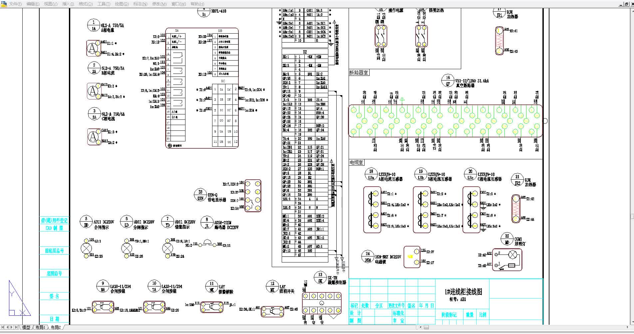
Task: Click the horizontal scrollbar thumb
Action: click(426, 327)
